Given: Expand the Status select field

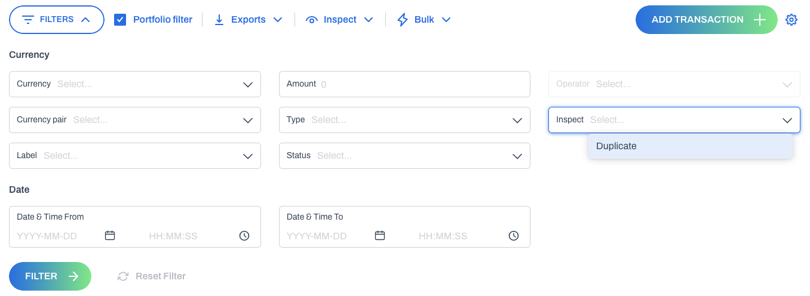Looking at the screenshot, I should click(404, 156).
